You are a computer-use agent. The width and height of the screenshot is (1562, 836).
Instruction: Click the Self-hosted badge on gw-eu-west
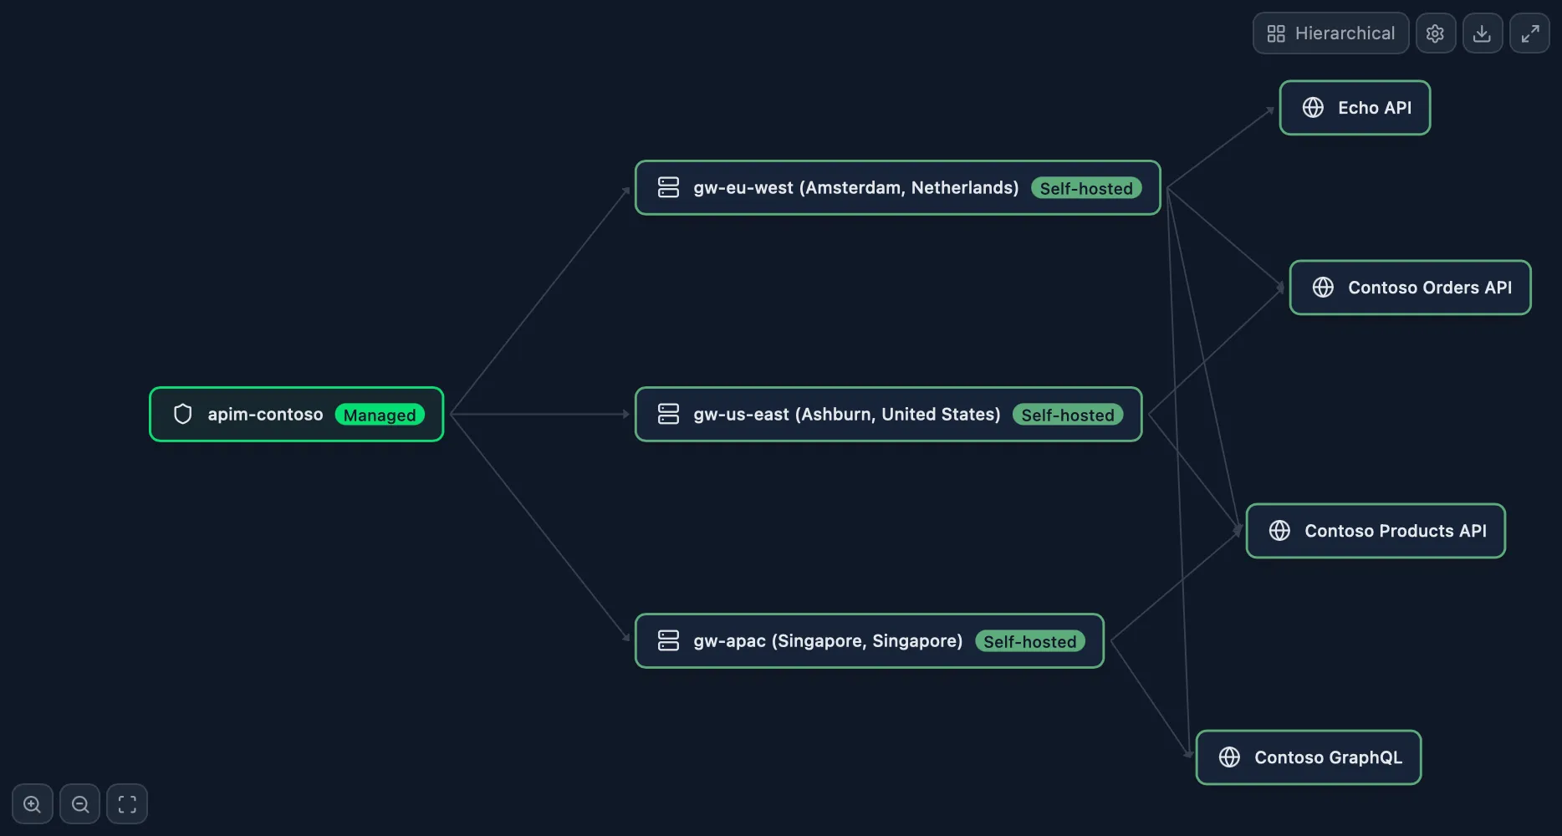[x=1086, y=188]
